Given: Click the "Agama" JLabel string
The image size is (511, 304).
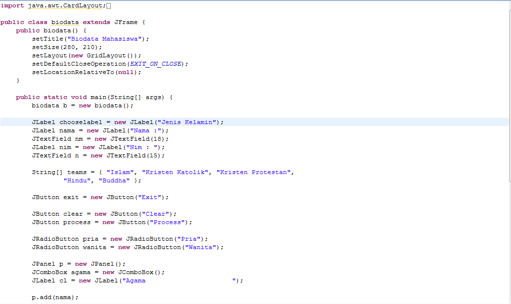Looking at the screenshot, I should click(x=134, y=280).
